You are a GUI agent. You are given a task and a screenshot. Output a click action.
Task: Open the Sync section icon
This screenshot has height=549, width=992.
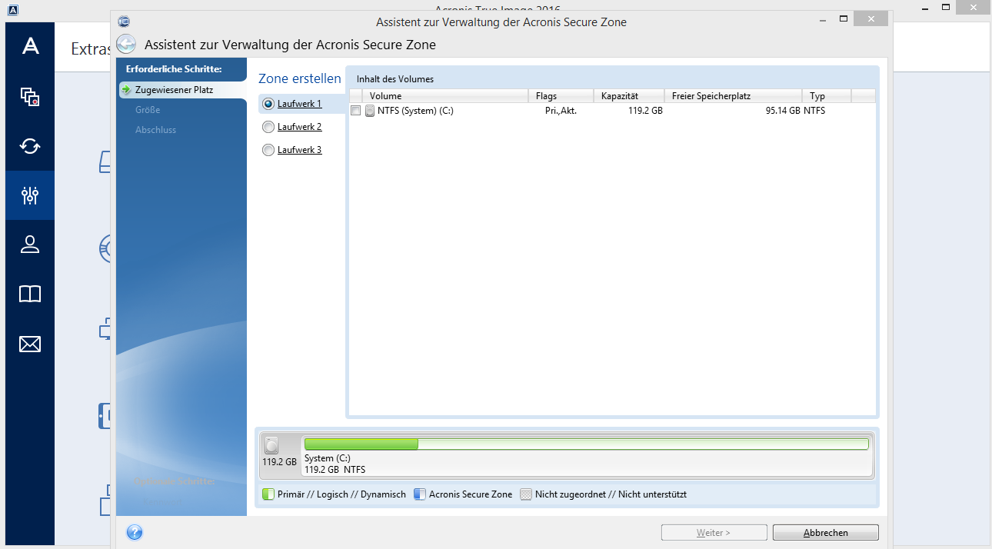click(x=30, y=146)
